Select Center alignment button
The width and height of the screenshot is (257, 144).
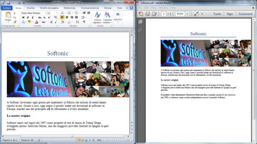[x=67, y=17]
